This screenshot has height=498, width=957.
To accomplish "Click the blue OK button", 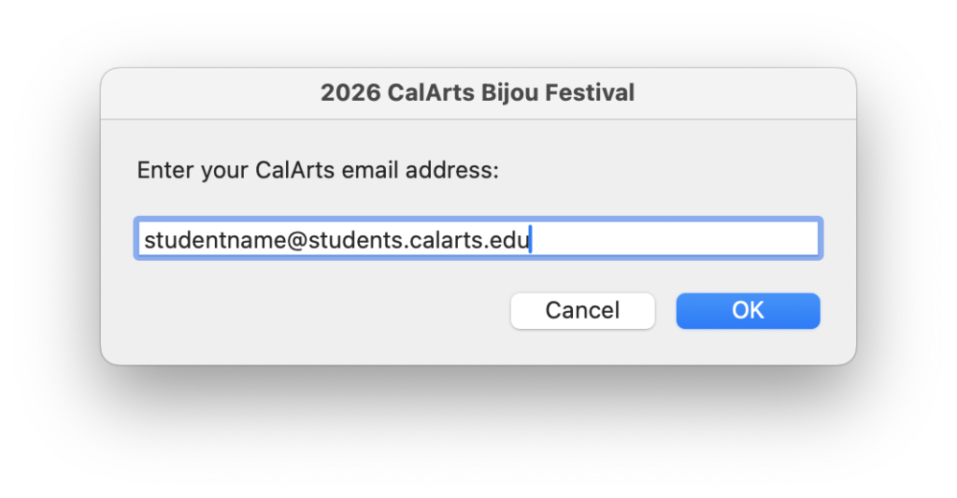I will (748, 311).
